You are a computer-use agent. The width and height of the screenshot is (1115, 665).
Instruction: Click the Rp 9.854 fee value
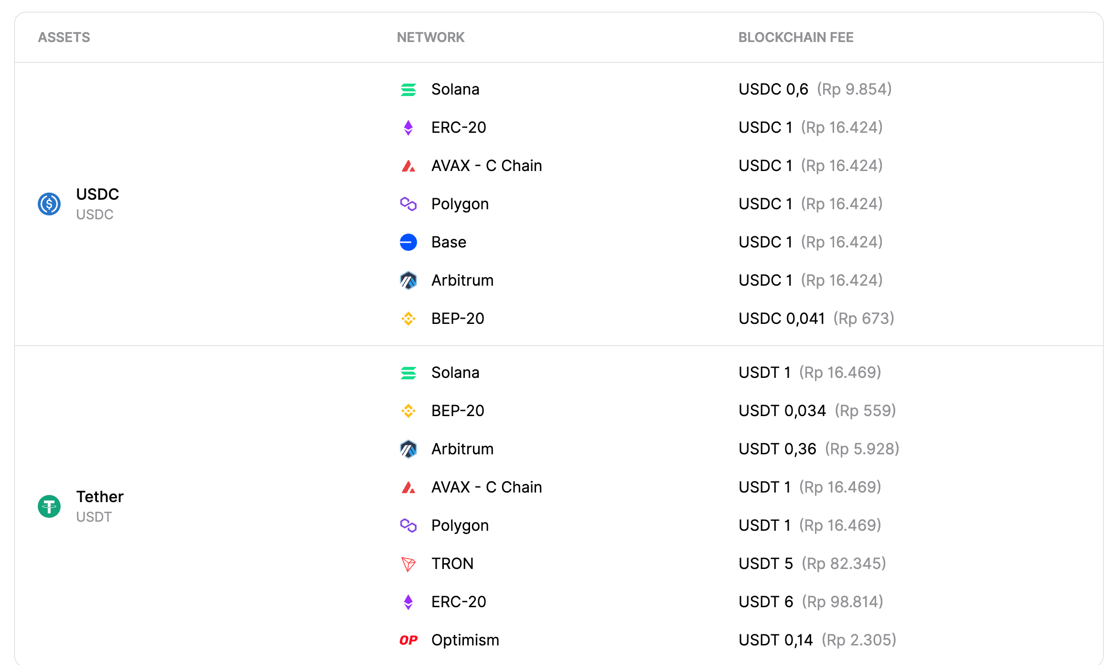(854, 89)
